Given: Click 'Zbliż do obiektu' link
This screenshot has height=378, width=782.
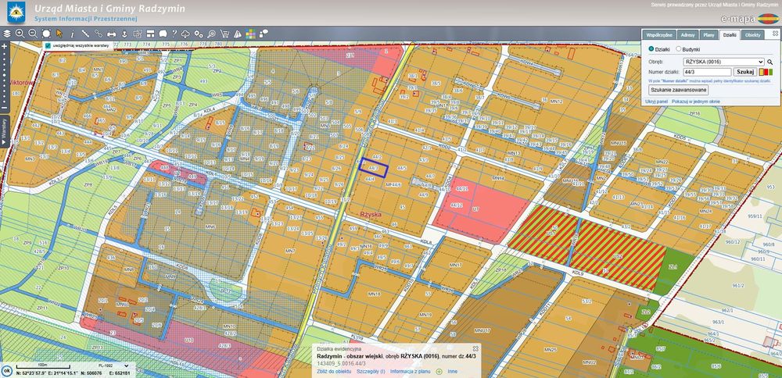Looking at the screenshot, I should 334,372.
